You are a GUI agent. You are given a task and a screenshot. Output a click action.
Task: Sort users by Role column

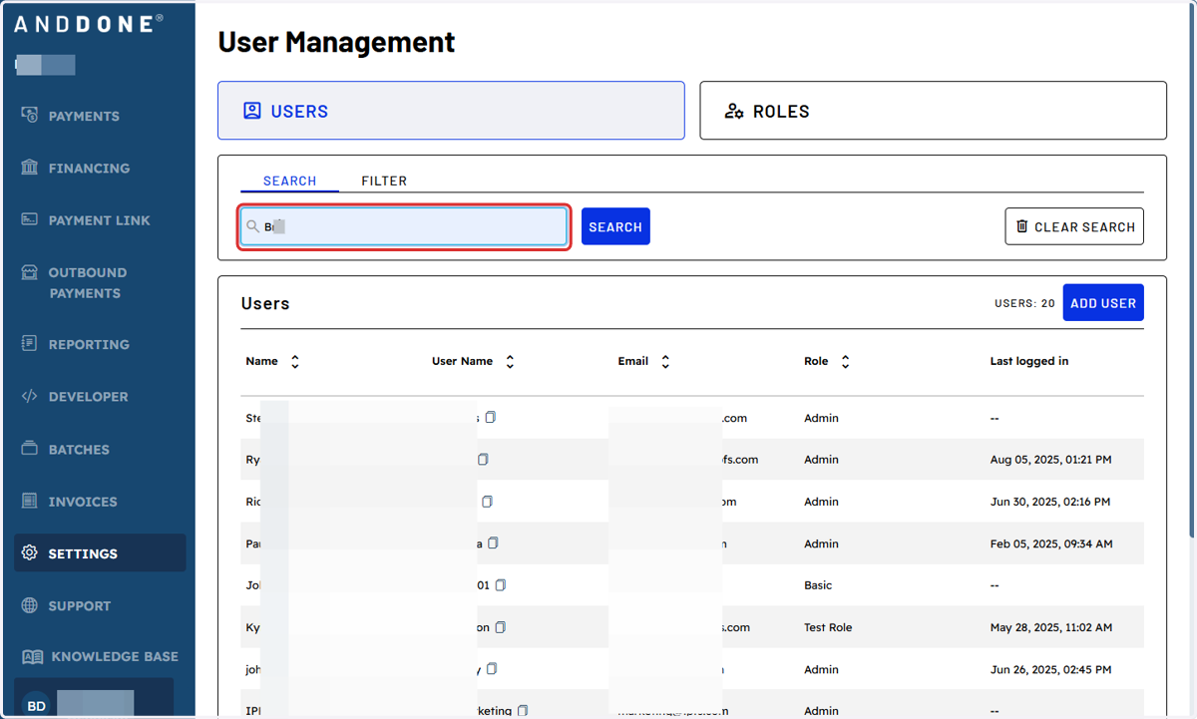click(x=845, y=362)
